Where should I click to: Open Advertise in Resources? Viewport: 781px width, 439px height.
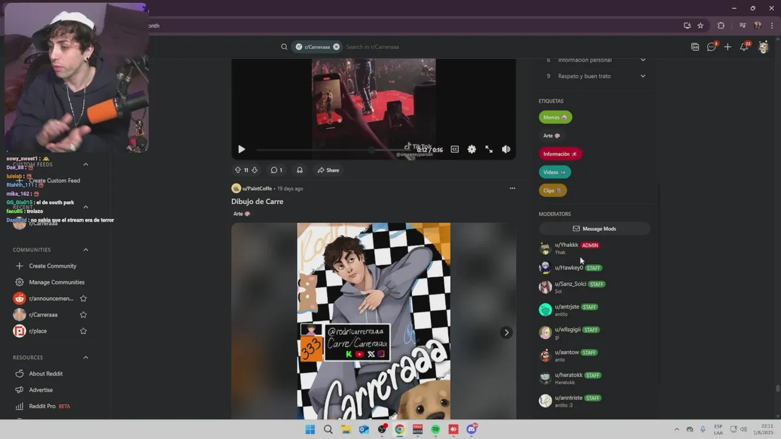[x=41, y=390]
